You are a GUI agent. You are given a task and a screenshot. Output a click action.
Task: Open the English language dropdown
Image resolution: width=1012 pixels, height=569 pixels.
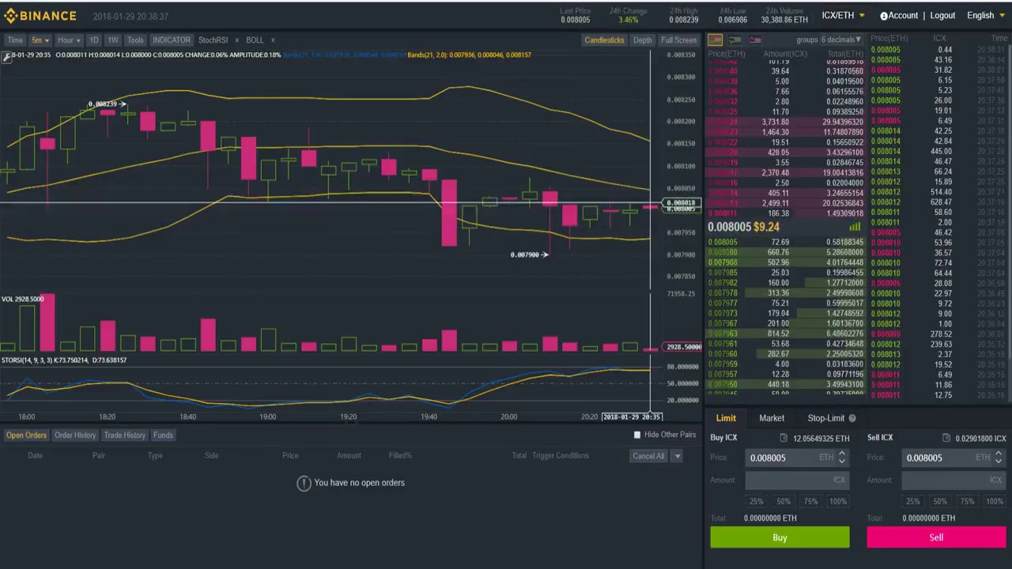(986, 15)
